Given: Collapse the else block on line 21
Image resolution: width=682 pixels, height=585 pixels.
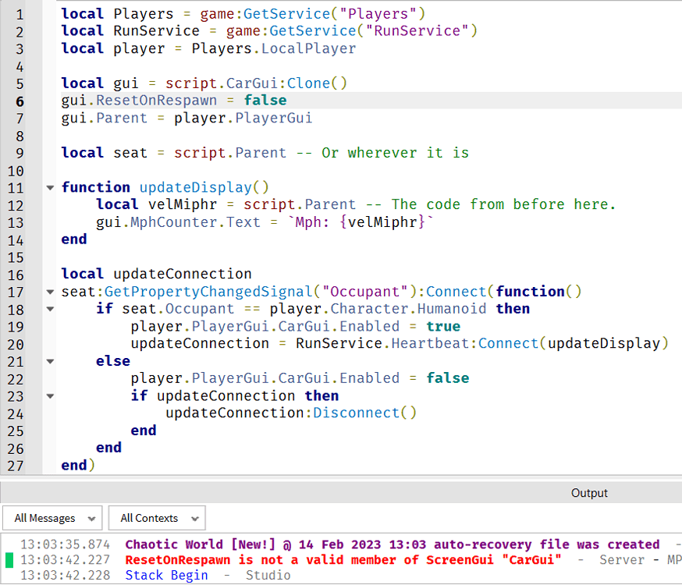Looking at the screenshot, I should coord(50,360).
